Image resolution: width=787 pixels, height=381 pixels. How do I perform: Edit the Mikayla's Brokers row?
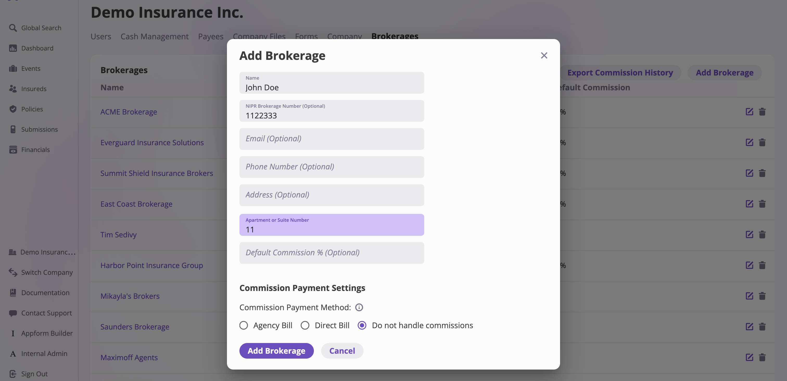pos(749,296)
